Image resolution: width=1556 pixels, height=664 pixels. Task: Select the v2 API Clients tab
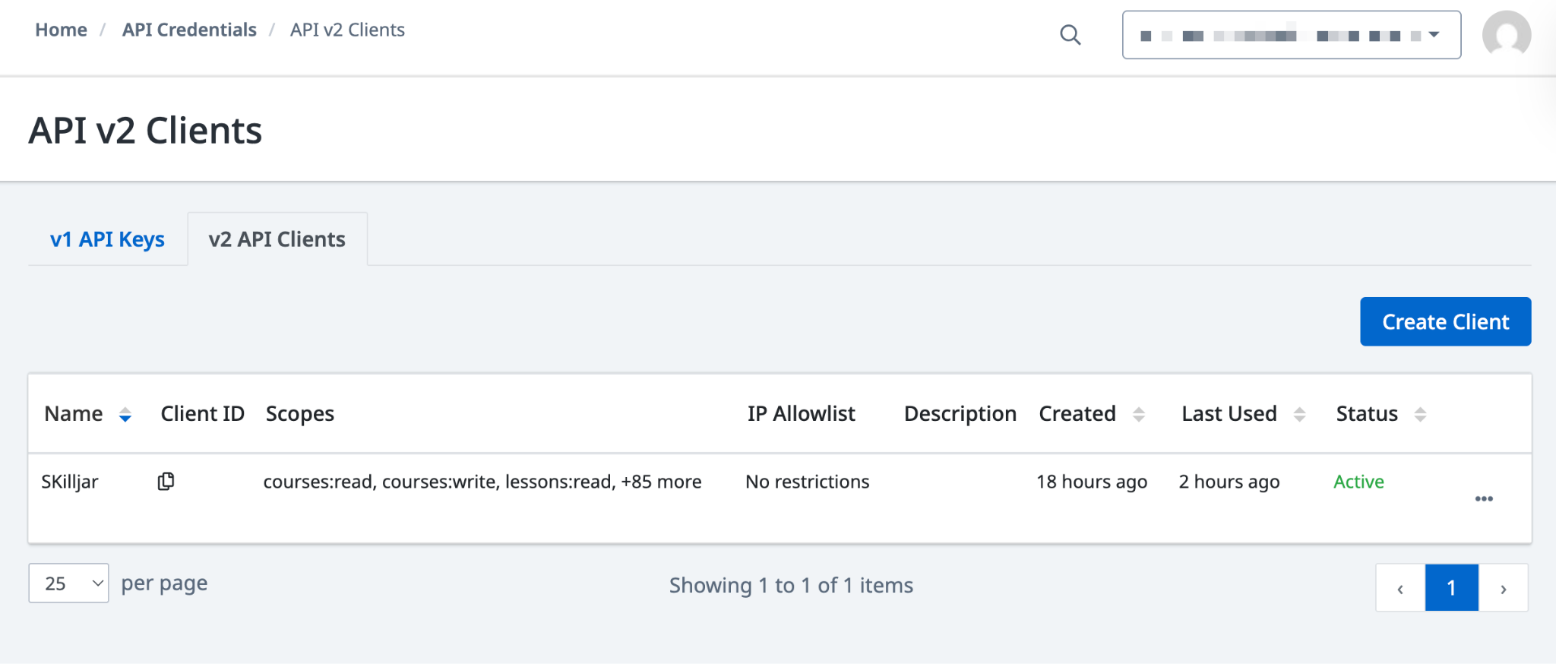pos(277,239)
